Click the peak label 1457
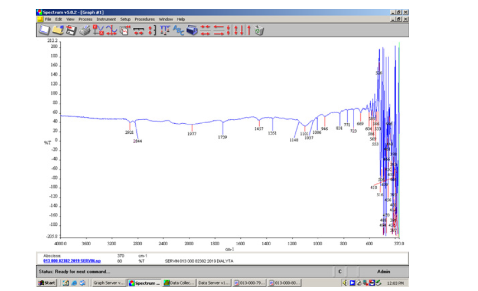 (259, 129)
